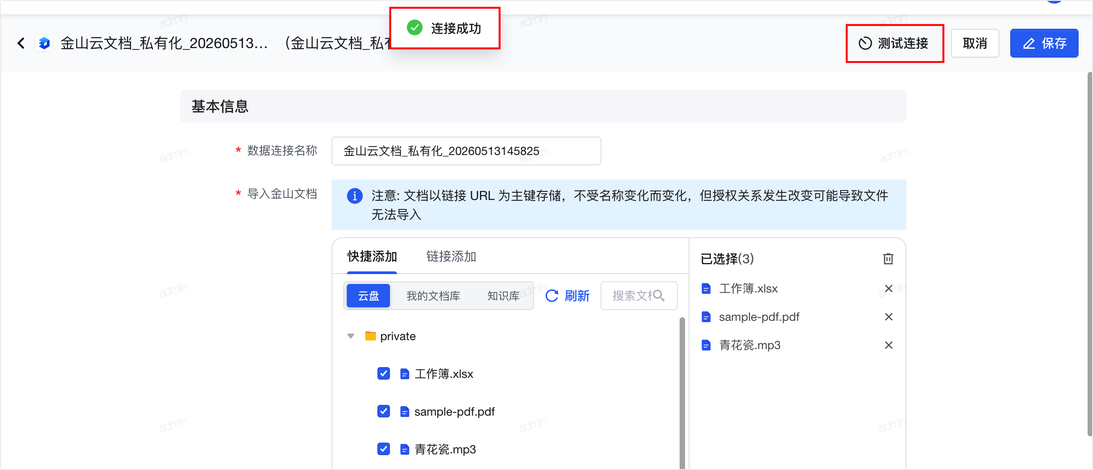Click the 数据连接名称 field label
This screenshot has width=1093, height=470.
click(282, 151)
